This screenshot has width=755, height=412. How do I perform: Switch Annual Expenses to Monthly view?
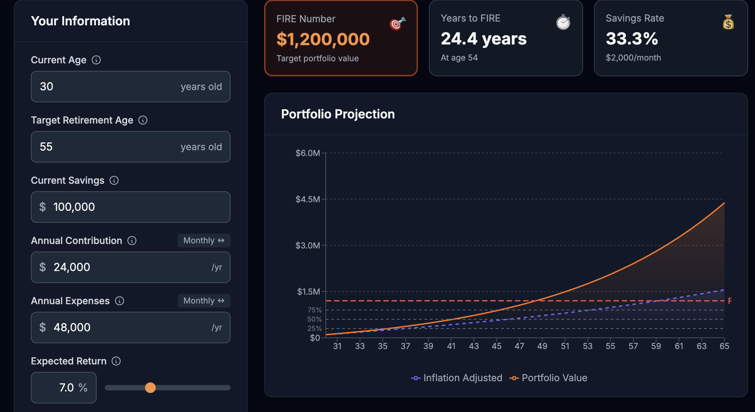coord(203,301)
